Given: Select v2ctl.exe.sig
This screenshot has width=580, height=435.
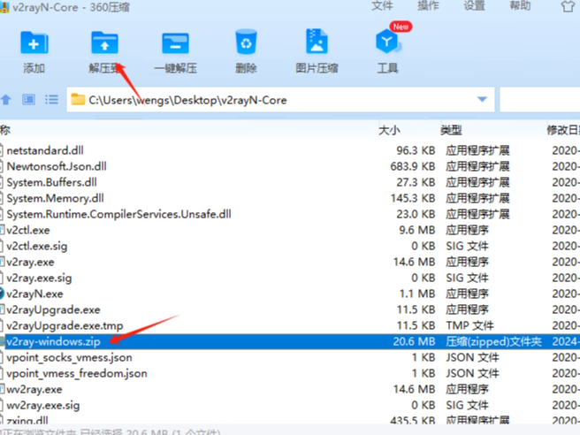Looking at the screenshot, I should pyautogui.click(x=37, y=246).
